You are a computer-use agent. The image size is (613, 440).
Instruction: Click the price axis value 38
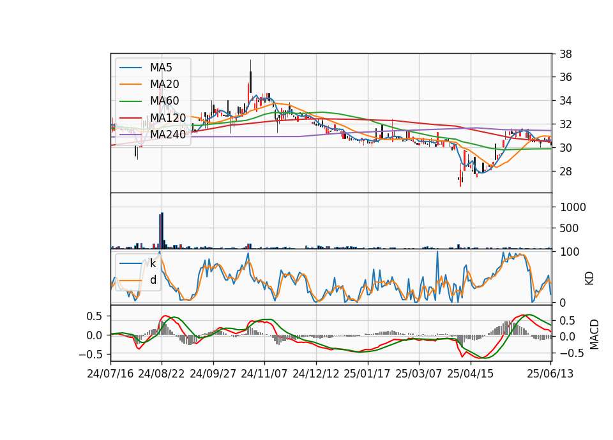(x=566, y=54)
